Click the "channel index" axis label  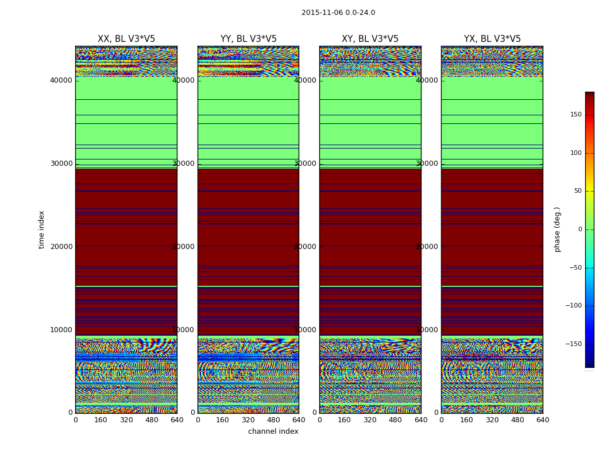coord(273,431)
